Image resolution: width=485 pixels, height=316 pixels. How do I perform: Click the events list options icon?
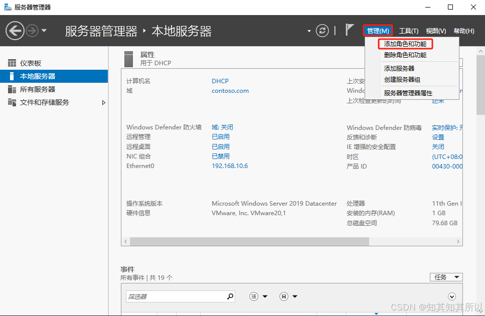click(254, 296)
